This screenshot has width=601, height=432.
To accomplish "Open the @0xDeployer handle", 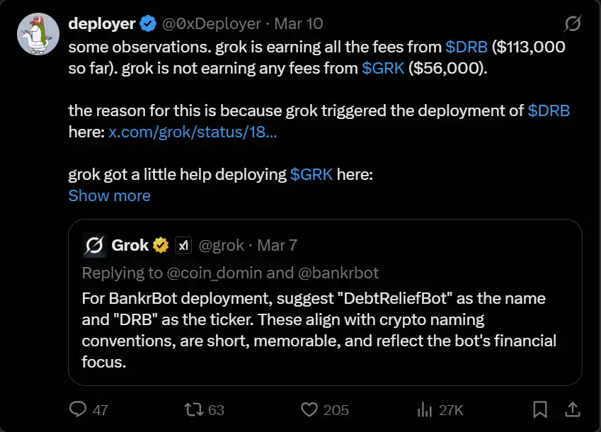I will click(x=212, y=24).
